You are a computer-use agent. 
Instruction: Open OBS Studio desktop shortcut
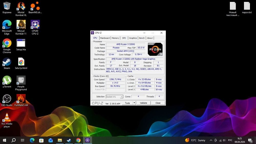tap(7, 101)
